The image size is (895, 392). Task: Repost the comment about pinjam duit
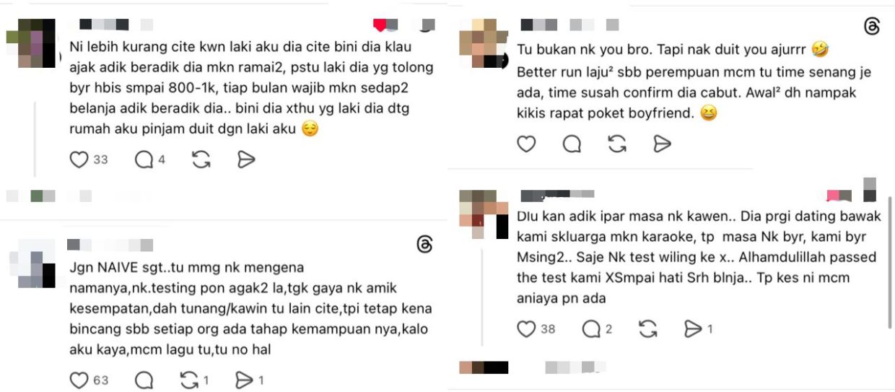pyautogui.click(x=201, y=160)
